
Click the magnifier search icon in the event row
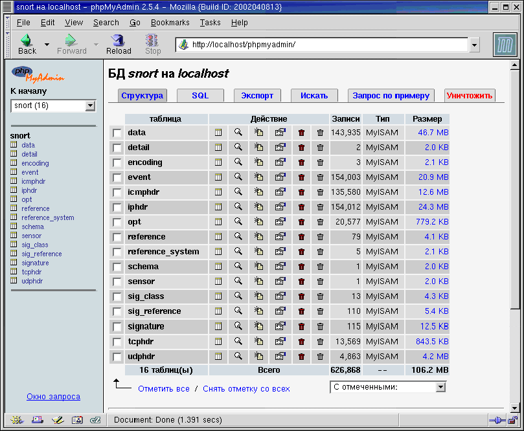point(238,177)
